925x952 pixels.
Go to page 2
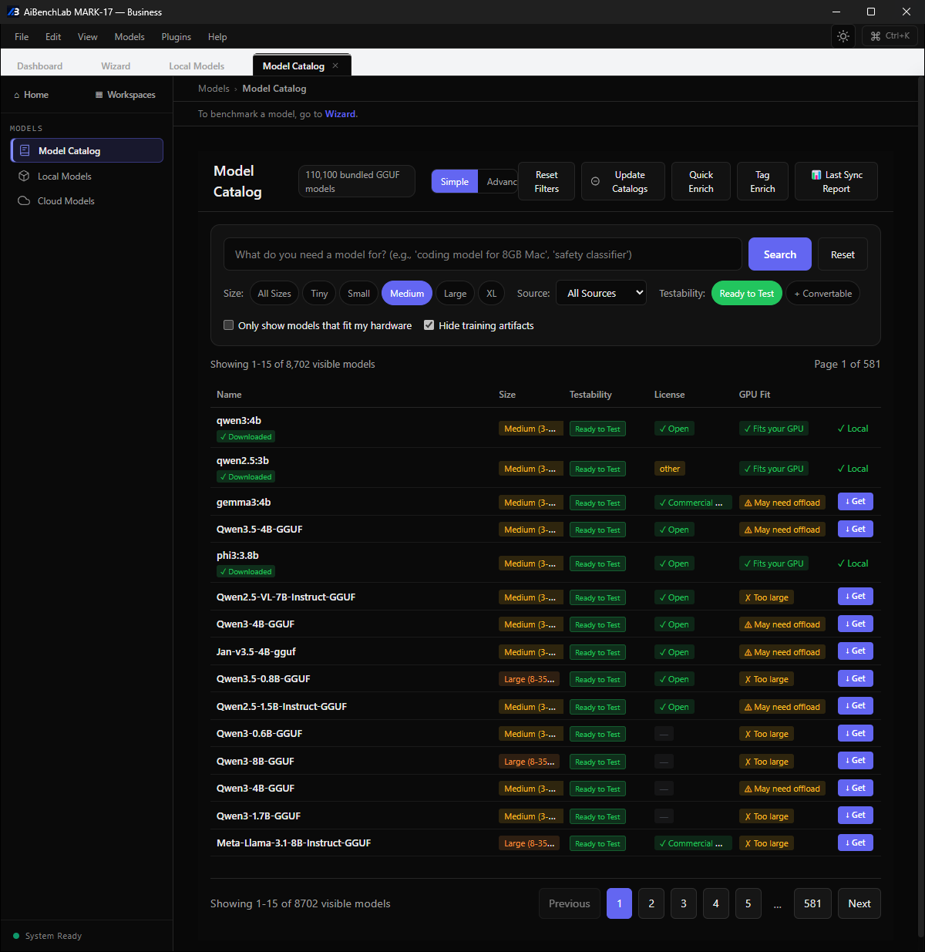pyautogui.click(x=651, y=903)
